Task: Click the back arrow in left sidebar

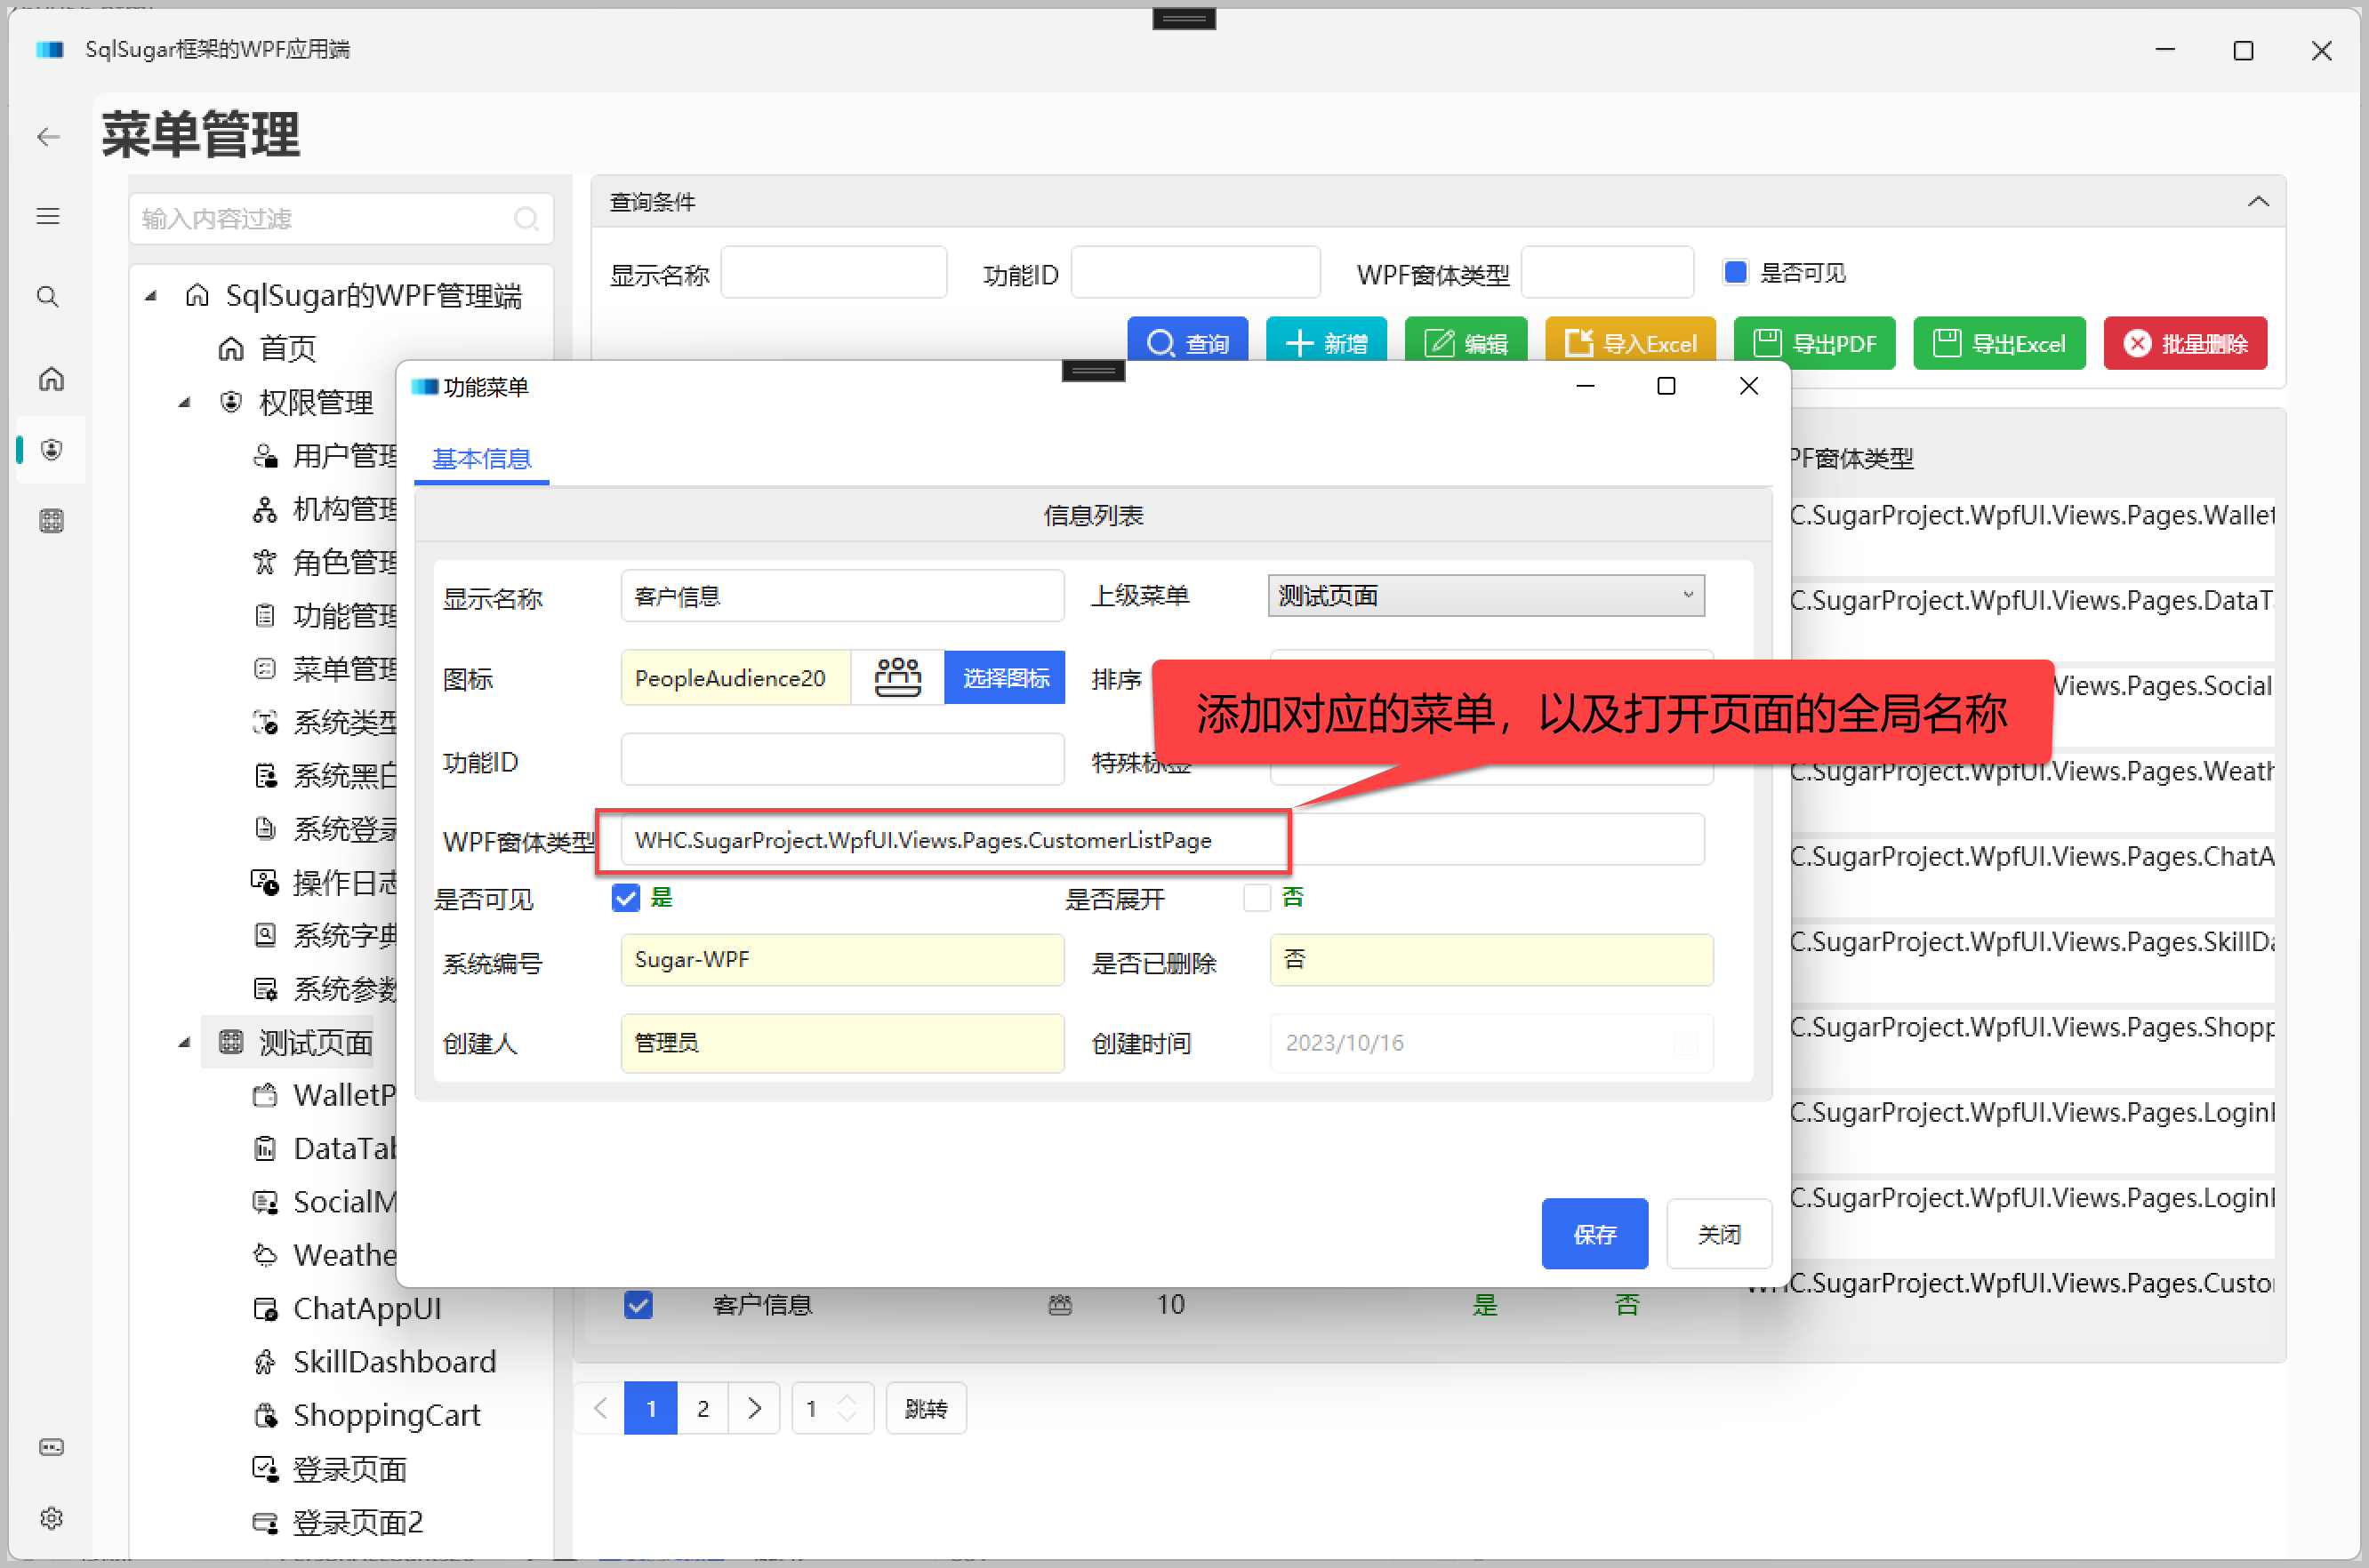Action: (x=48, y=137)
